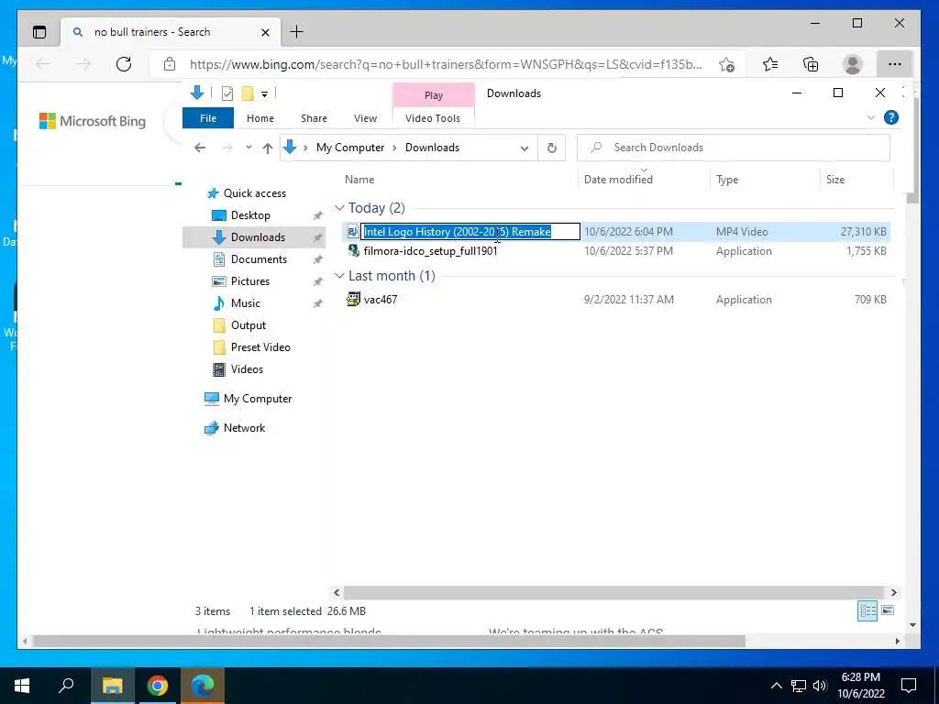Open the File ribbon tab
This screenshot has height=704, width=939.
pyautogui.click(x=208, y=118)
